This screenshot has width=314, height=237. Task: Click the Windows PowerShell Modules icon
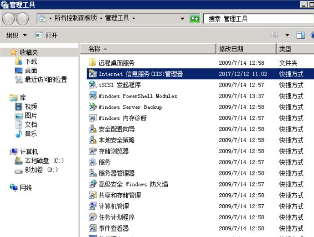coord(93,96)
